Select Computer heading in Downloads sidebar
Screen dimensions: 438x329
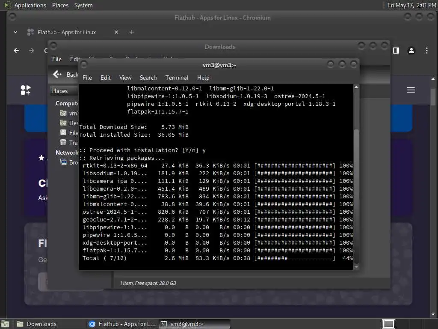[x=67, y=103]
